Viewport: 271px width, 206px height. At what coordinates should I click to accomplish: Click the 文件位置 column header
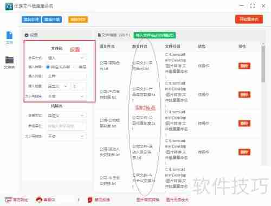(172, 46)
